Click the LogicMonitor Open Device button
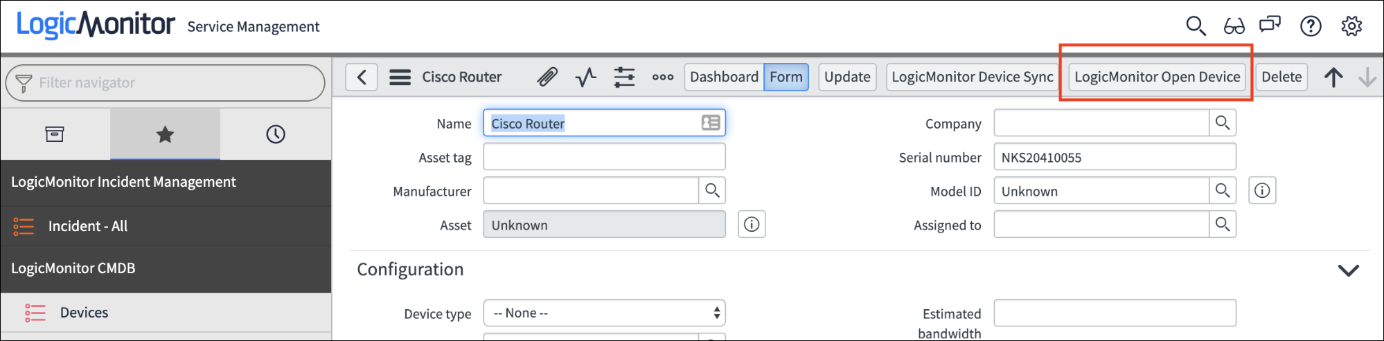 [x=1157, y=77]
